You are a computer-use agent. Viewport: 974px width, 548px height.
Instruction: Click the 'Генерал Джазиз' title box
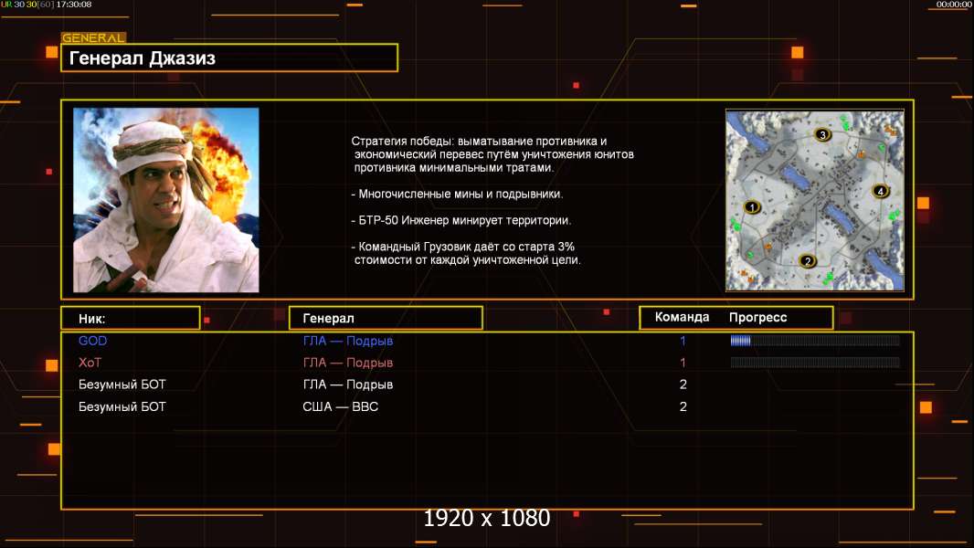[229, 58]
